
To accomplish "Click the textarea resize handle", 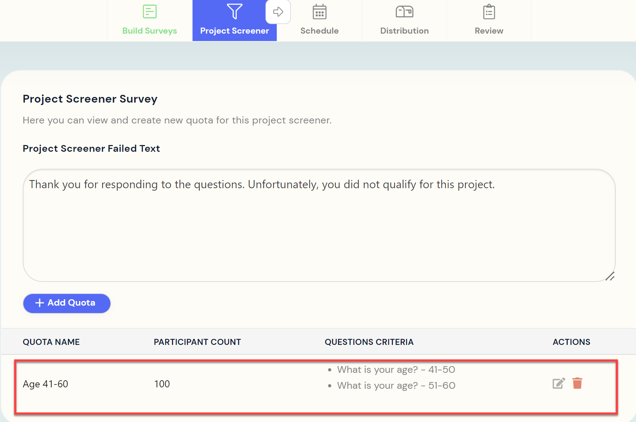I will 610,276.
